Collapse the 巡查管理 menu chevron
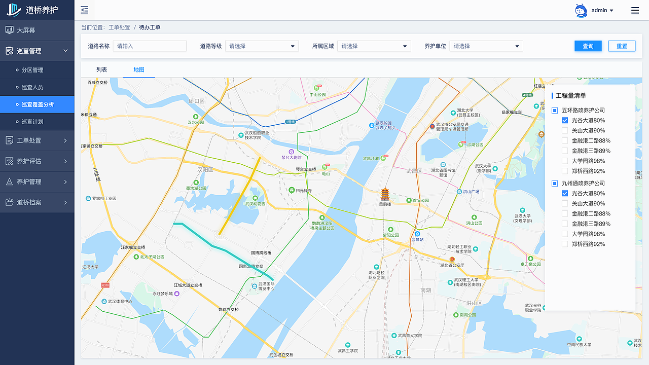Screen dimensions: 649x365 pyautogui.click(x=65, y=51)
